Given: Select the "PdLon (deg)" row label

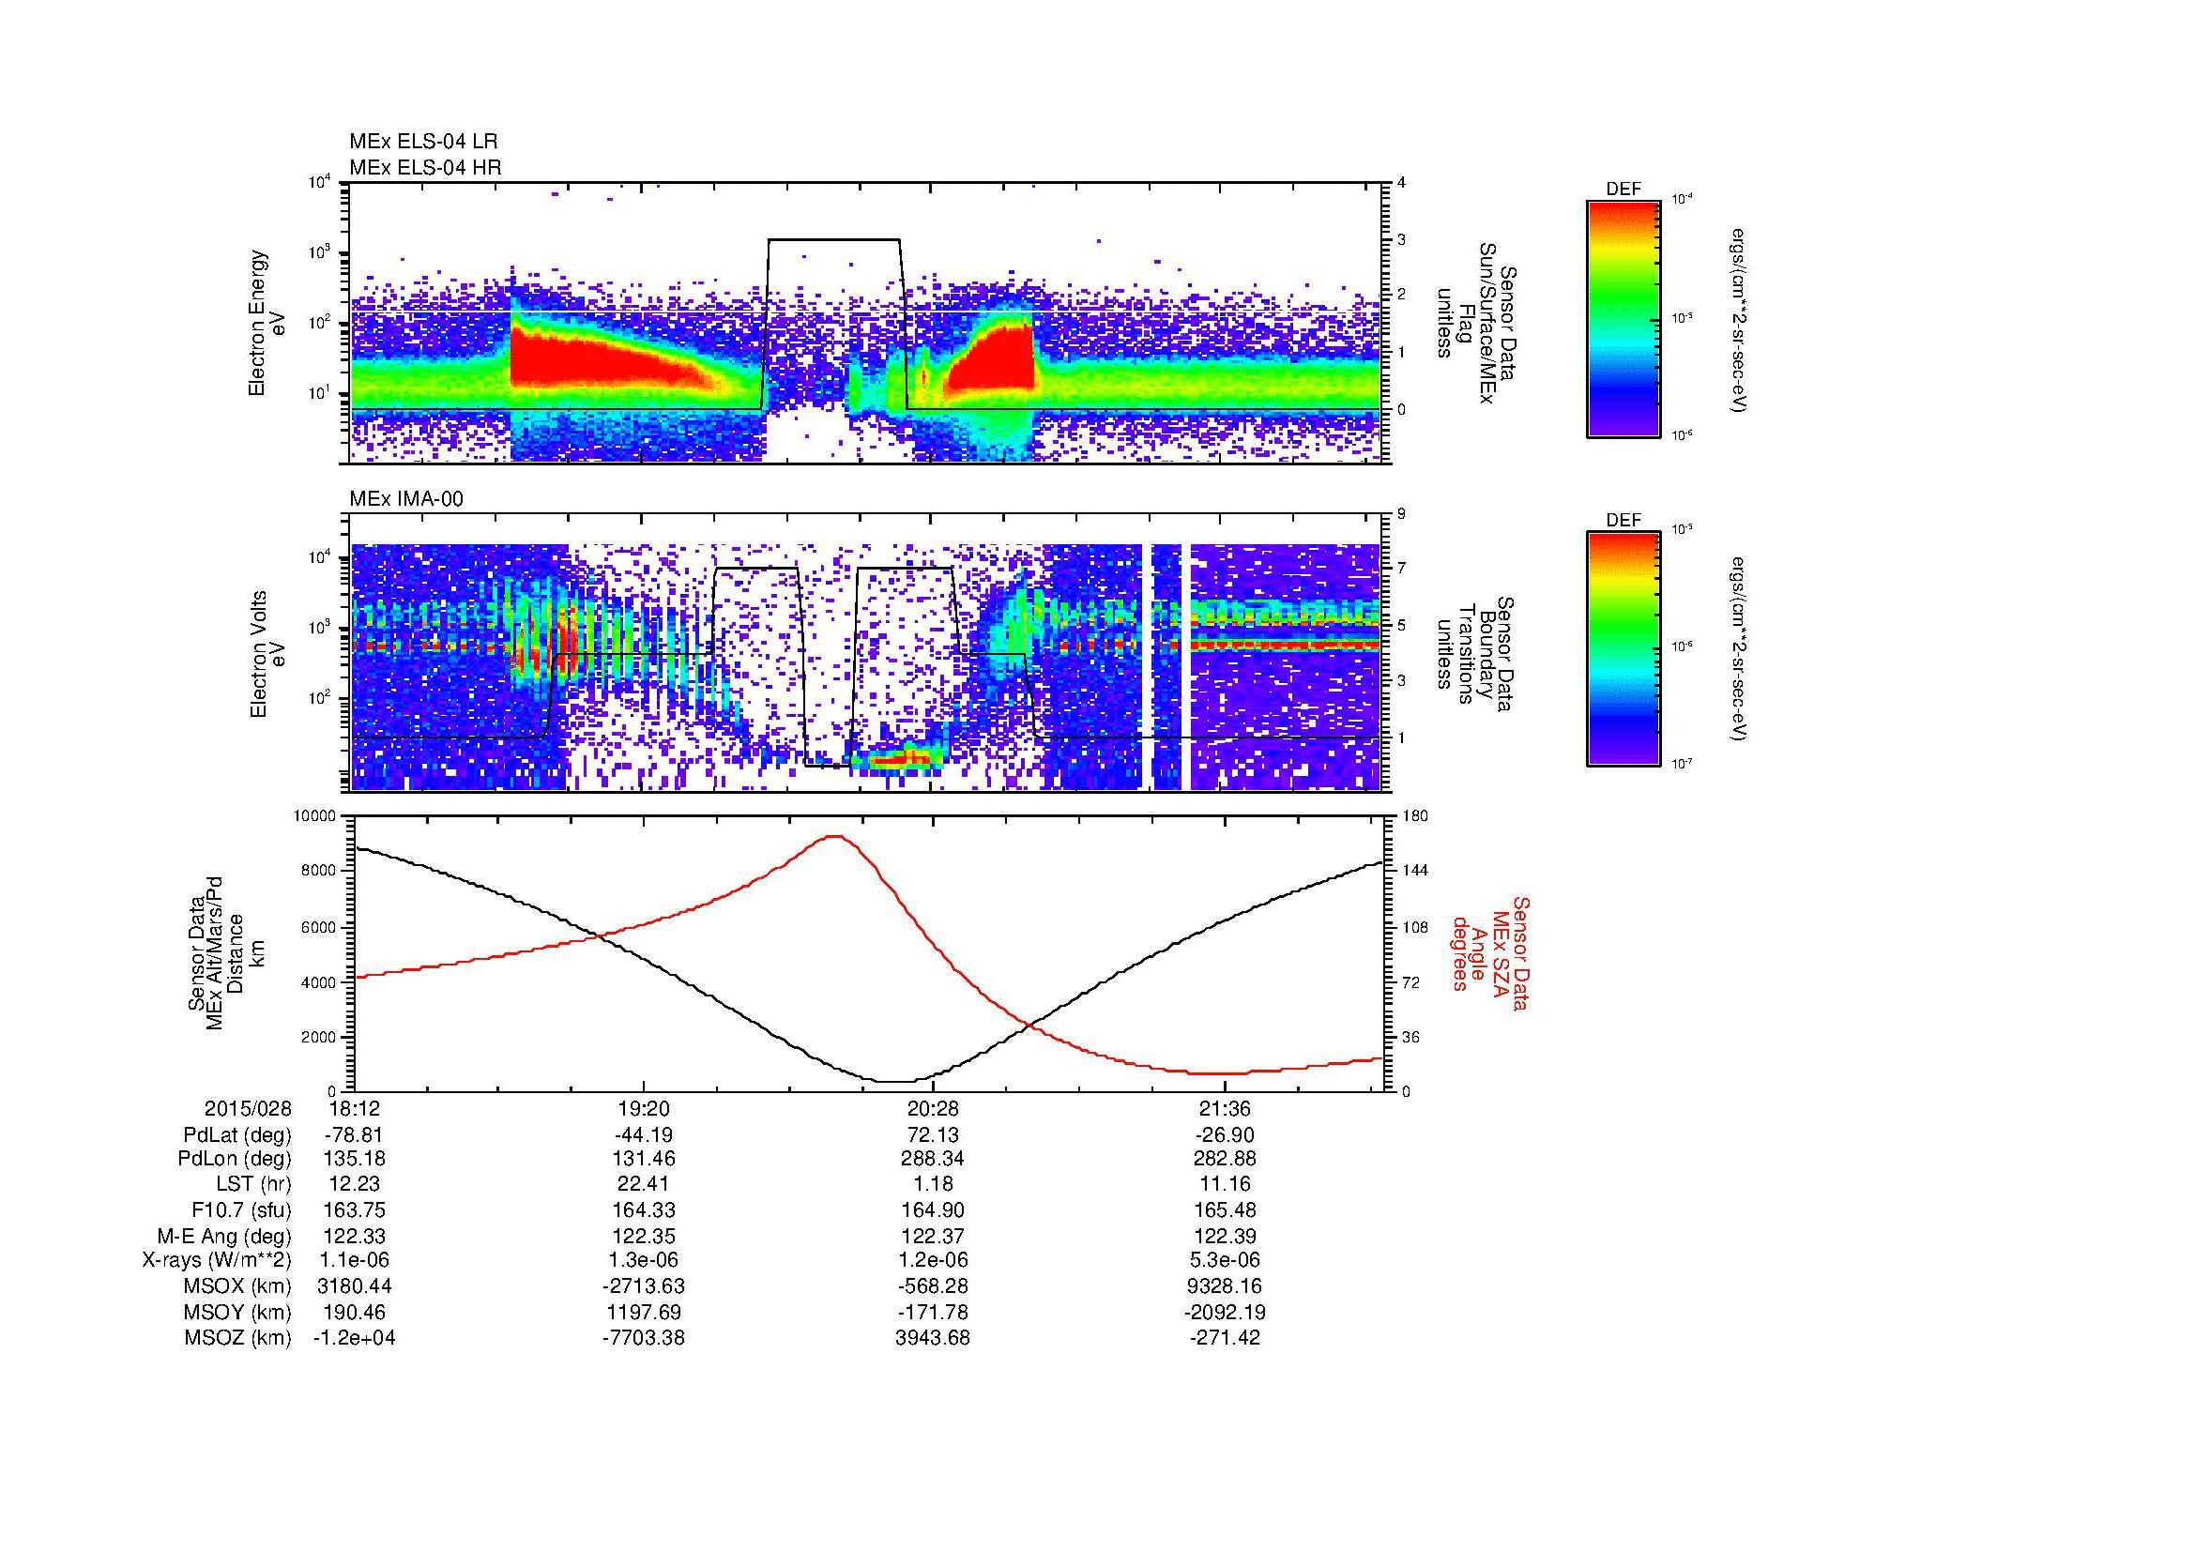Looking at the screenshot, I should 235,1159.
